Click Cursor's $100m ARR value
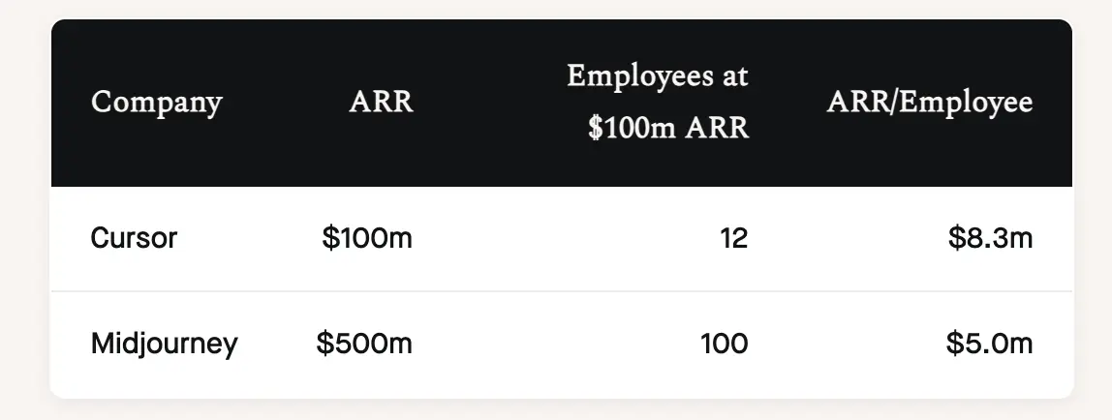 click(367, 238)
